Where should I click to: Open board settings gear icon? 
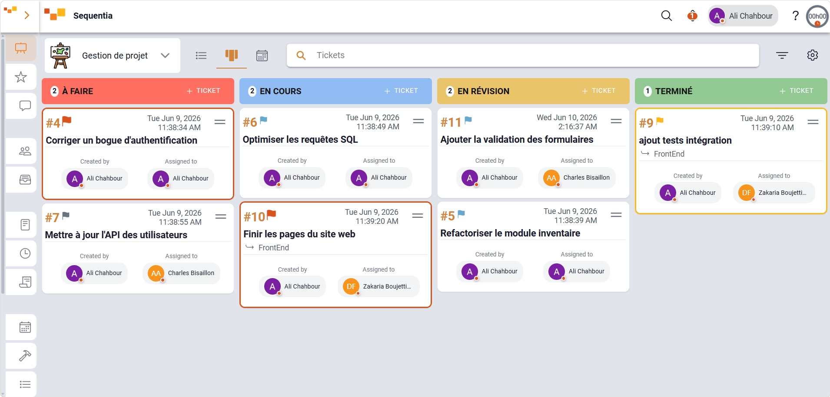[x=812, y=55]
